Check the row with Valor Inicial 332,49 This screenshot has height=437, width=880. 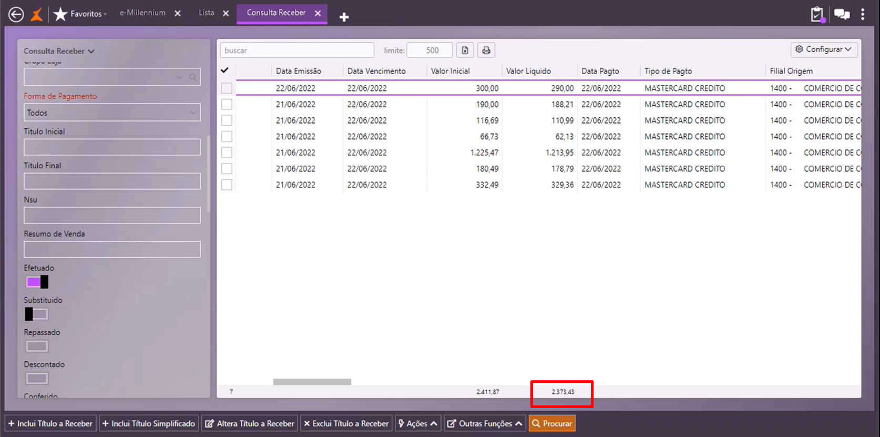point(227,185)
